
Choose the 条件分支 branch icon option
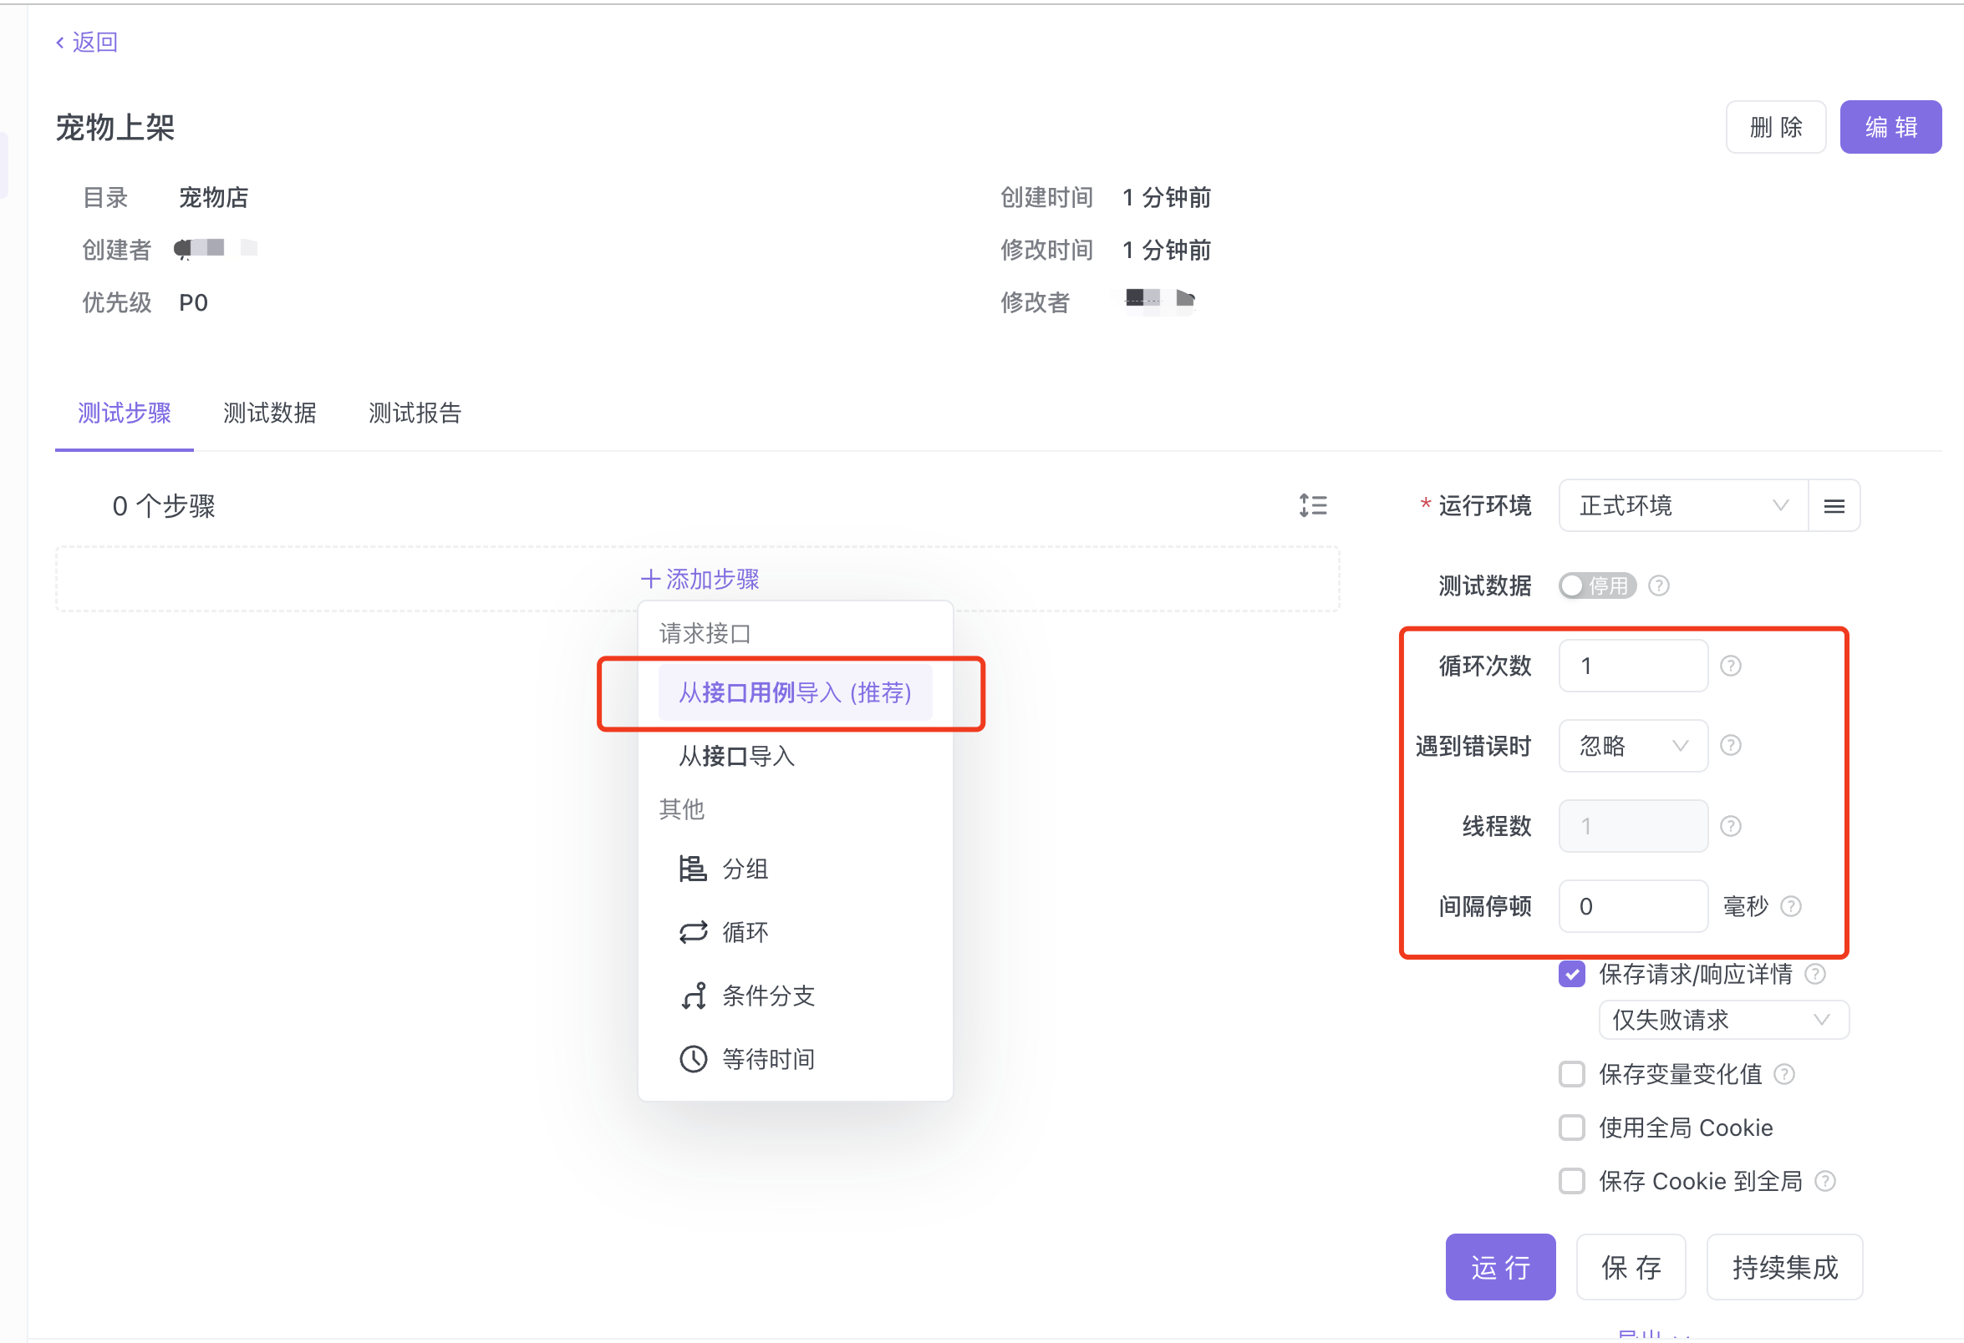(693, 995)
